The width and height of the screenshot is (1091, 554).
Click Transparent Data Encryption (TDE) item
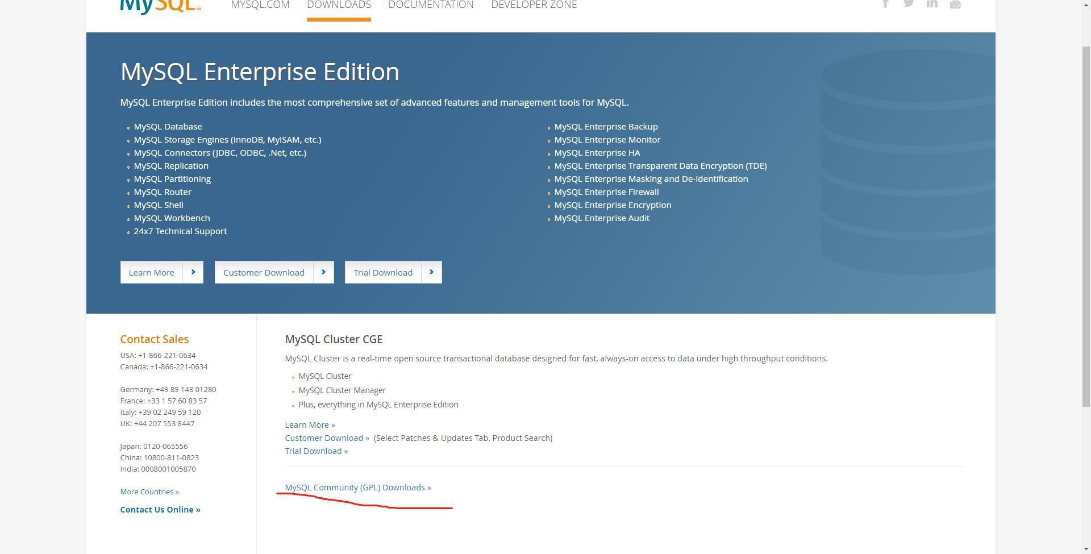click(660, 166)
